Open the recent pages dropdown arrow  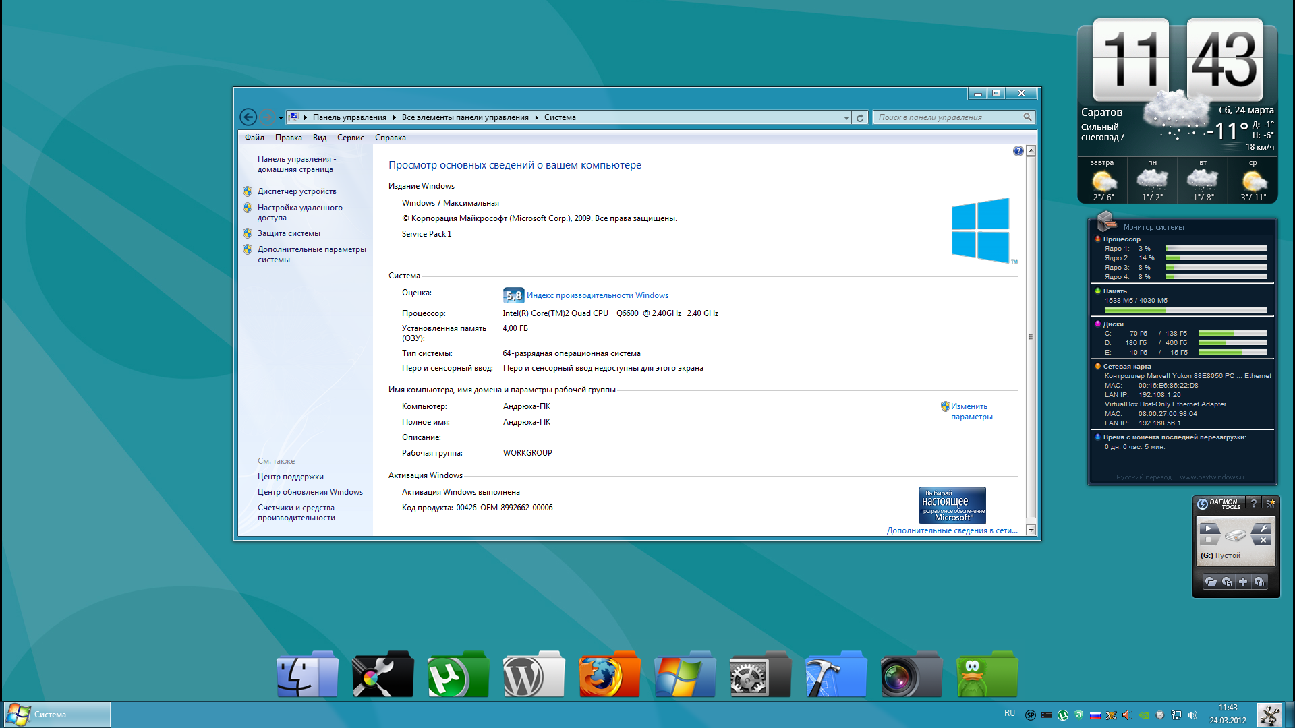281,117
